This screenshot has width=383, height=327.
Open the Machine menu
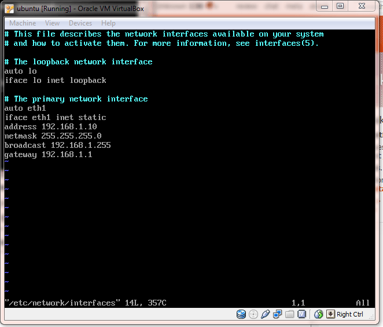click(x=23, y=23)
